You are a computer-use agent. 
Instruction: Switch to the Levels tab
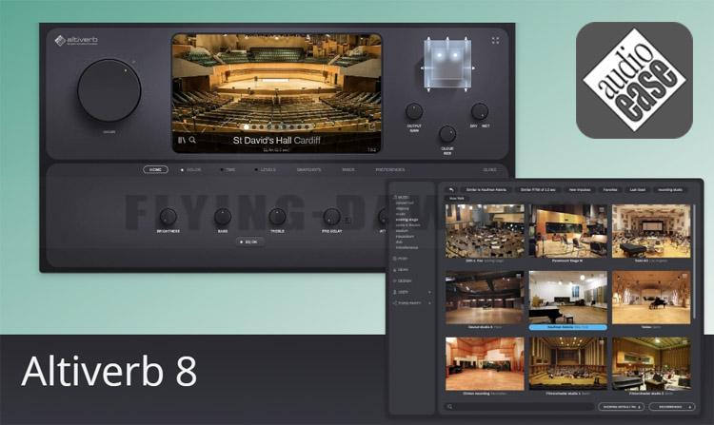click(x=268, y=170)
